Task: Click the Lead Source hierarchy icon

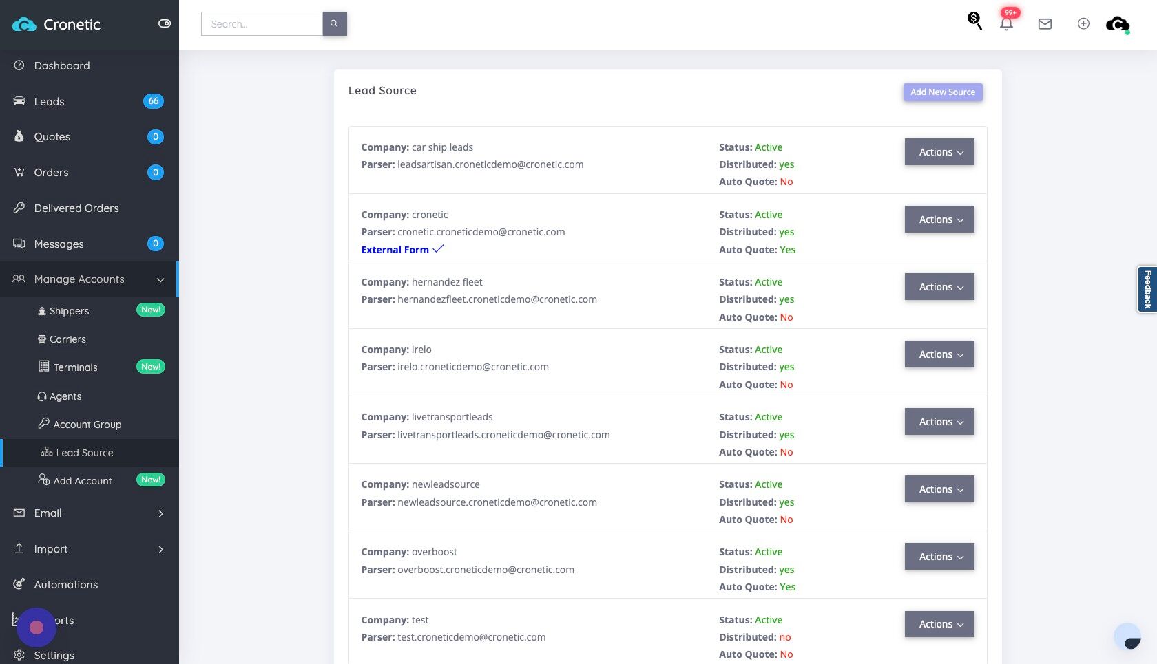Action: [x=47, y=452]
